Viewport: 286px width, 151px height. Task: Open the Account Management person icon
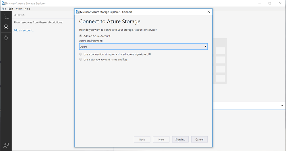(x=6, y=27)
